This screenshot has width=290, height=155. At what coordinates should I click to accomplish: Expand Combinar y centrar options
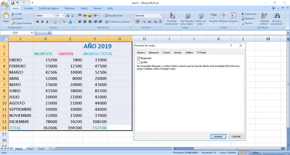[x=131, y=22]
